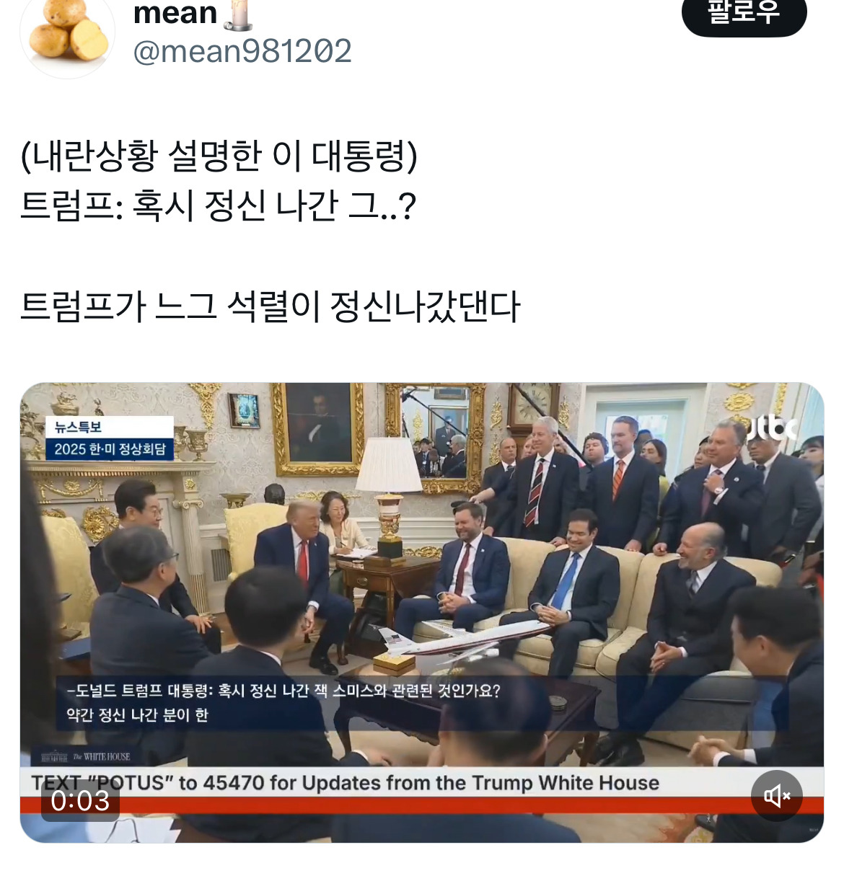Follow the account with 팔로우 button
844x881 pixels.
pos(744,13)
